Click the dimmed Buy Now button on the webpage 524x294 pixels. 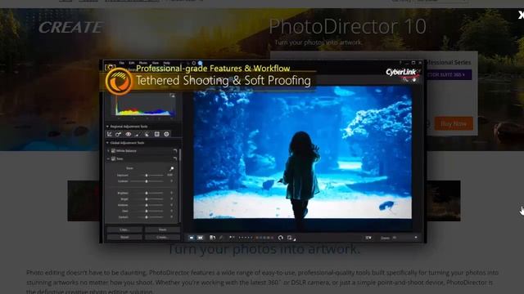click(454, 123)
